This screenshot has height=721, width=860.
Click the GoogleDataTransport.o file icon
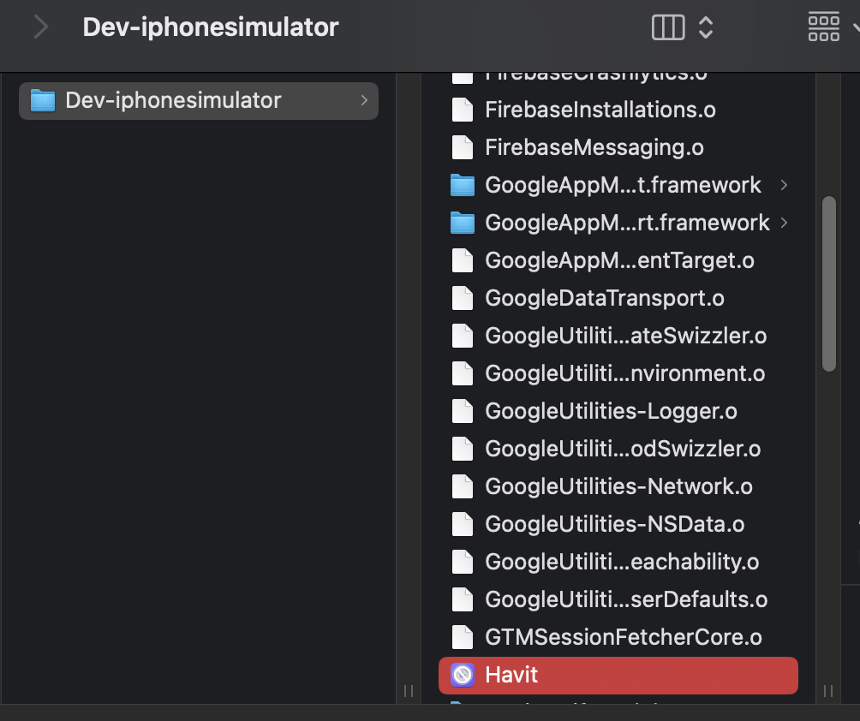pos(463,298)
